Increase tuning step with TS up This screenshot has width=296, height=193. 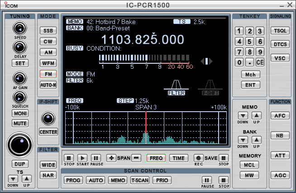click(27, 179)
